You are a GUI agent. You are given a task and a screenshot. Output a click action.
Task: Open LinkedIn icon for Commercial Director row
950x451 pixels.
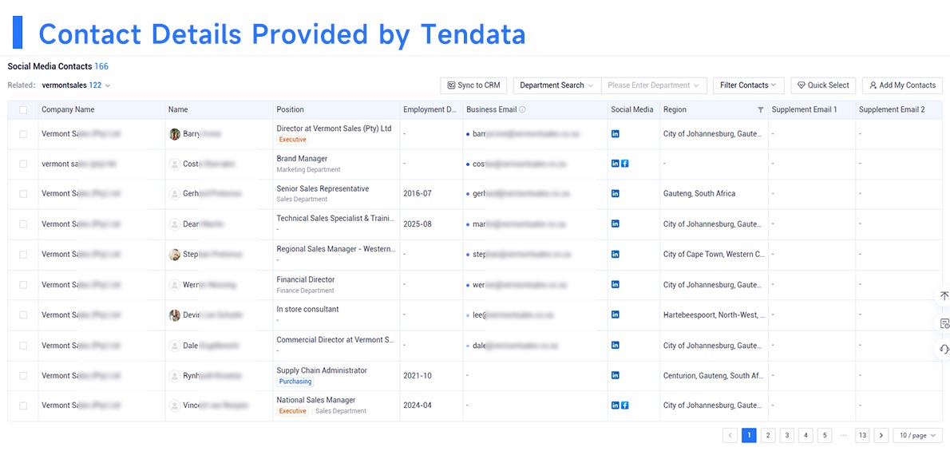coord(615,345)
